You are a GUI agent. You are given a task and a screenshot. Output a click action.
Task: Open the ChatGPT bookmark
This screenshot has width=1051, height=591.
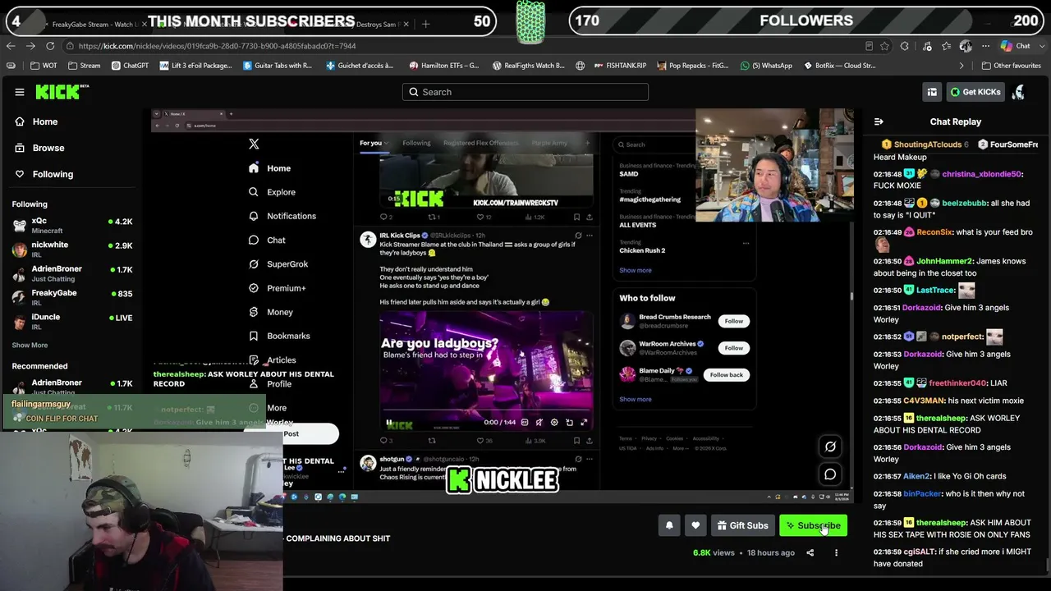pos(130,66)
